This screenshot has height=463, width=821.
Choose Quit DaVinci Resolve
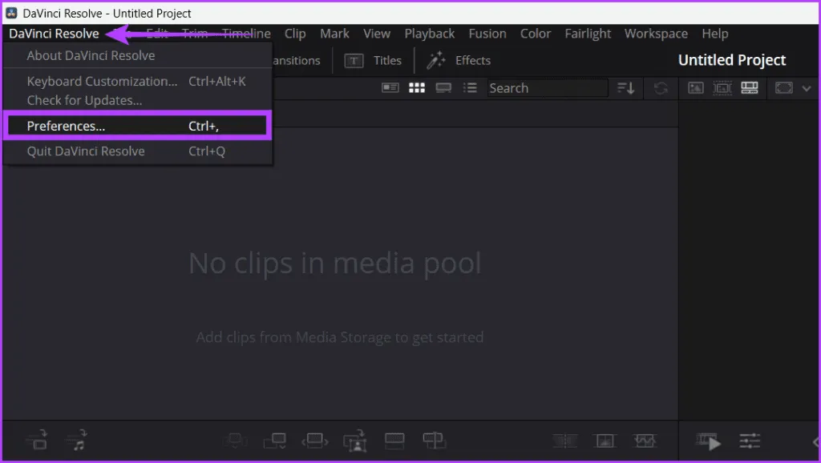[x=86, y=151]
